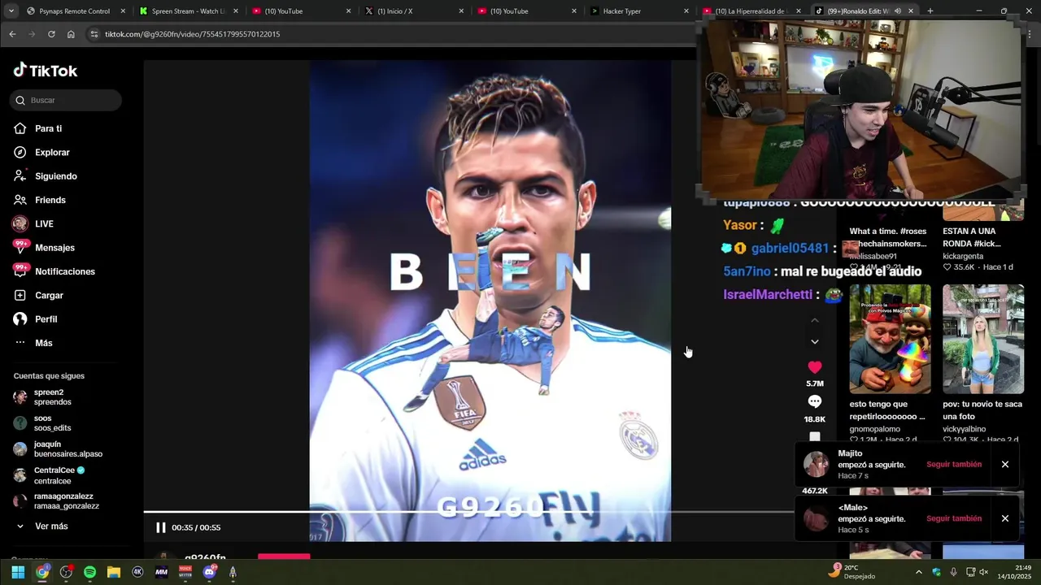Open kickargenta account name

pos(963,256)
